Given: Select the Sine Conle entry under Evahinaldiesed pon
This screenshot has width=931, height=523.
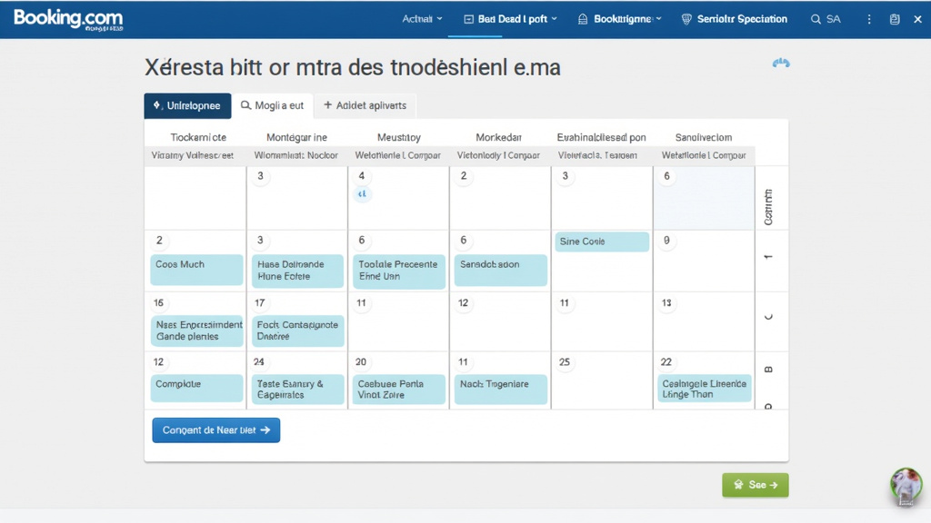Looking at the screenshot, I should point(601,241).
